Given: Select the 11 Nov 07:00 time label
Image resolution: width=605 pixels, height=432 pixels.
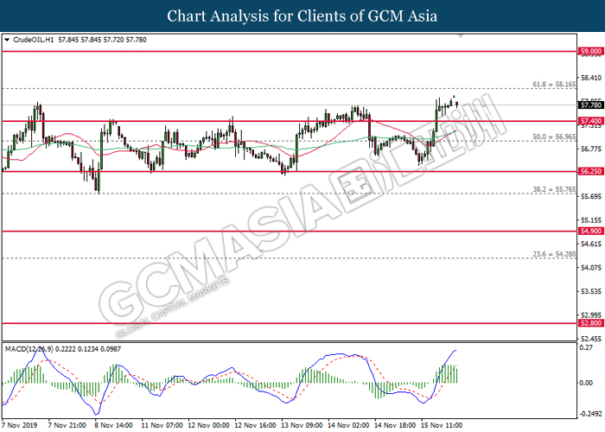Looking at the screenshot, I should 162,425.
